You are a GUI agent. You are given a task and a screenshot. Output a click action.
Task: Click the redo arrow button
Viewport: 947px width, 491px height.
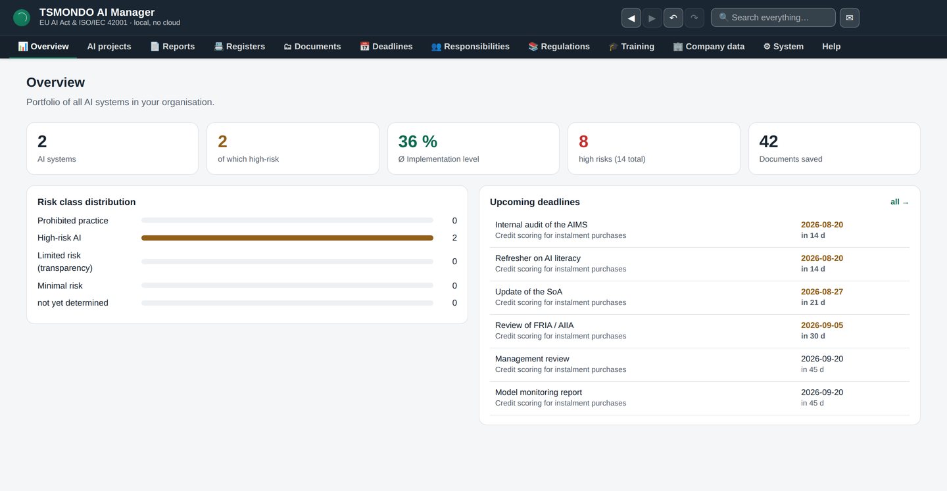(694, 18)
